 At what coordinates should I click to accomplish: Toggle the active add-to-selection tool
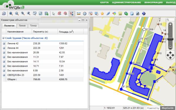pos(72,14)
